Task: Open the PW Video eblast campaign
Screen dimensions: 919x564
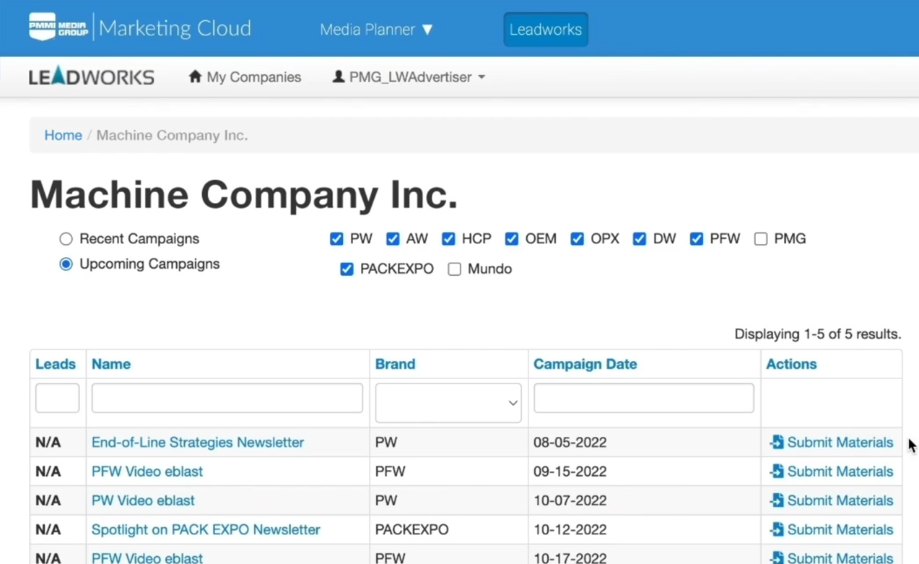Action: [143, 500]
